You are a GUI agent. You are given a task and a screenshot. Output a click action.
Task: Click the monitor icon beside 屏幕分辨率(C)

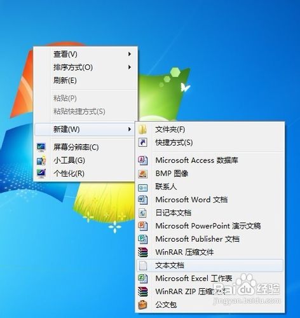(41, 147)
